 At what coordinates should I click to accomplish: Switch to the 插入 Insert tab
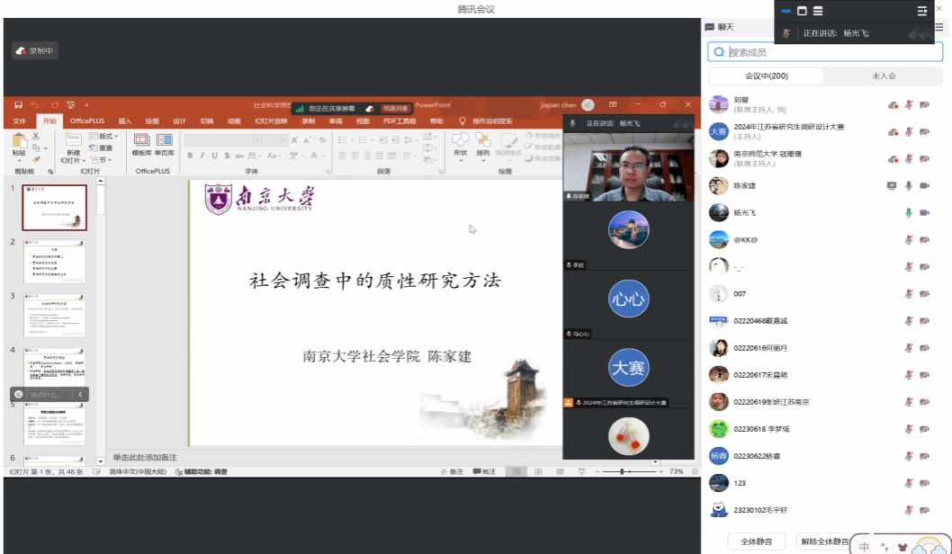125,121
